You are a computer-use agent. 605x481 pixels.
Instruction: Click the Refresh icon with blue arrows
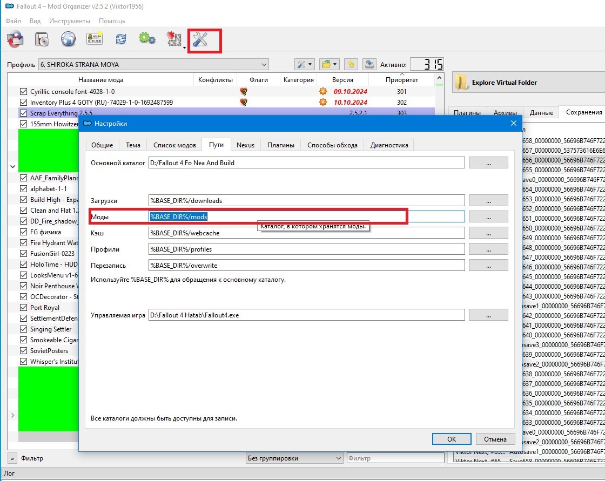click(x=121, y=39)
